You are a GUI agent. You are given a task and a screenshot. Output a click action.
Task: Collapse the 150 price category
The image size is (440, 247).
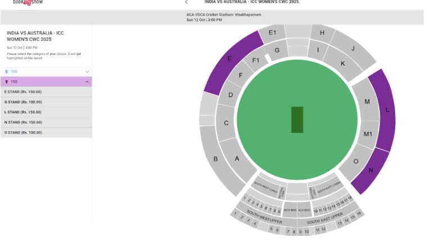click(x=87, y=82)
